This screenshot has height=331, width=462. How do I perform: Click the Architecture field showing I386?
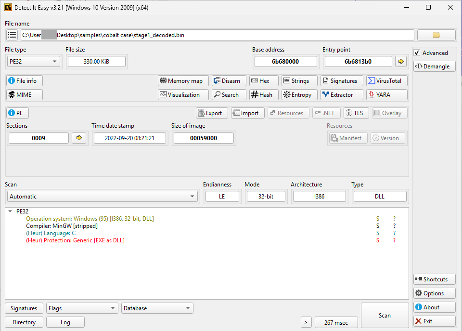click(x=319, y=197)
